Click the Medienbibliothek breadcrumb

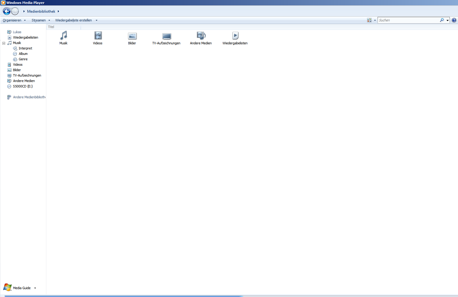pos(41,11)
